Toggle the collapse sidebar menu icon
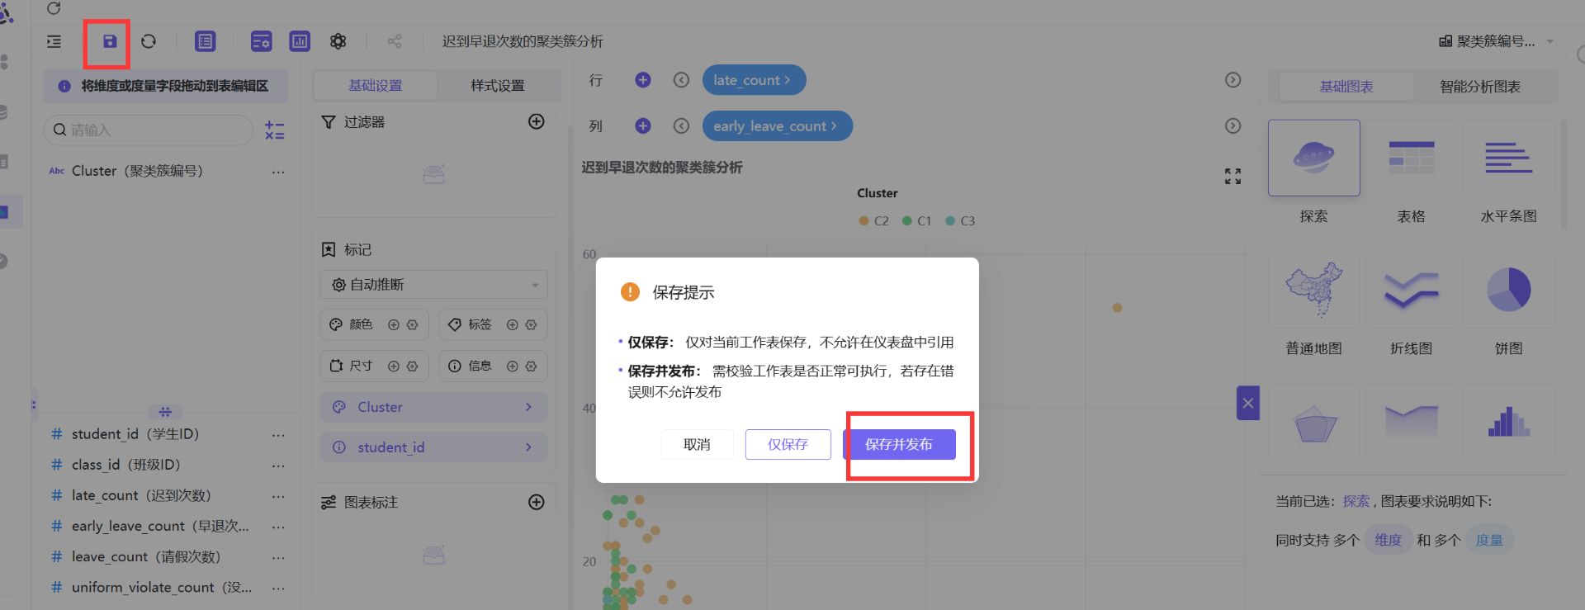Screen dimensions: 1585x610 54,41
